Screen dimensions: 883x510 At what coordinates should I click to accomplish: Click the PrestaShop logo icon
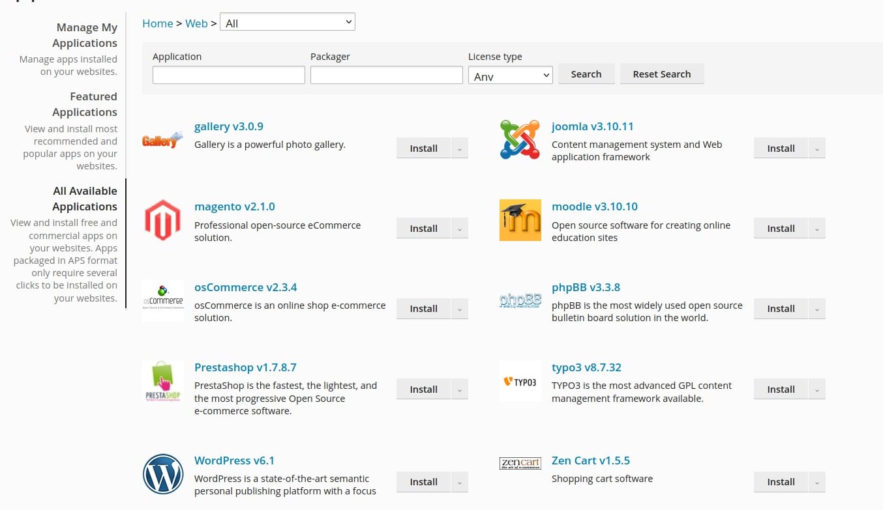coord(163,381)
